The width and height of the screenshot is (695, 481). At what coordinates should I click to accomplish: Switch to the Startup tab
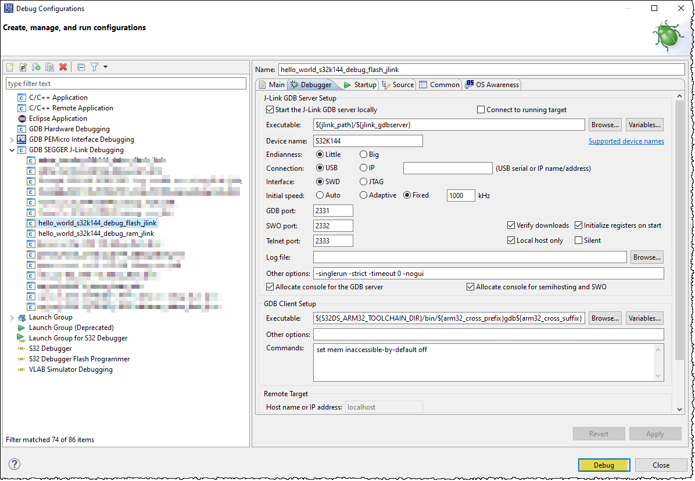point(364,84)
